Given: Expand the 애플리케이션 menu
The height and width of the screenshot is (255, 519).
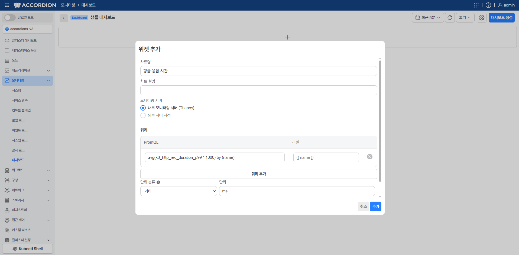Looking at the screenshot, I should click(27, 70).
